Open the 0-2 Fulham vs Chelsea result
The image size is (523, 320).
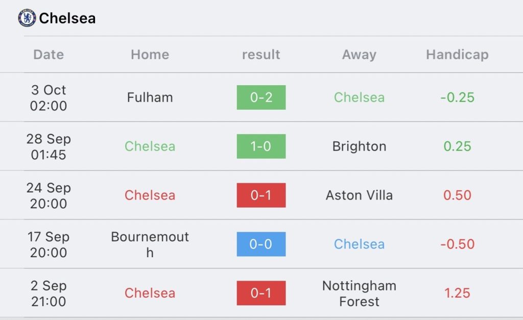pos(261,97)
